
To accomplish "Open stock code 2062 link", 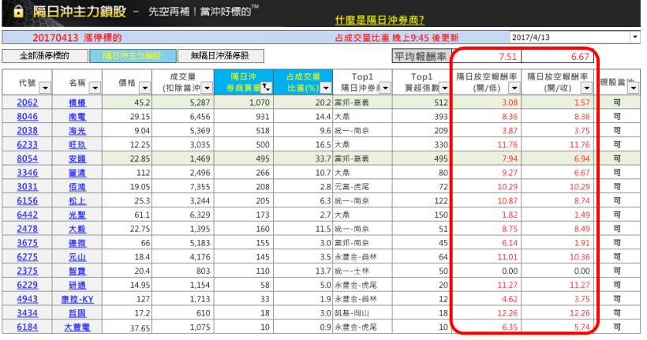I will point(27,103).
